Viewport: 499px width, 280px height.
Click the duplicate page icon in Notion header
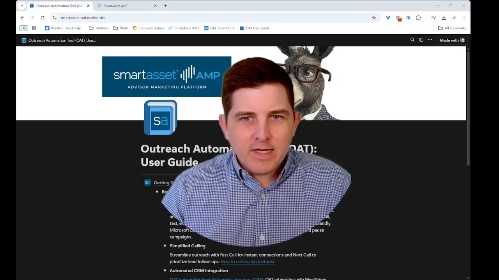pos(421,40)
